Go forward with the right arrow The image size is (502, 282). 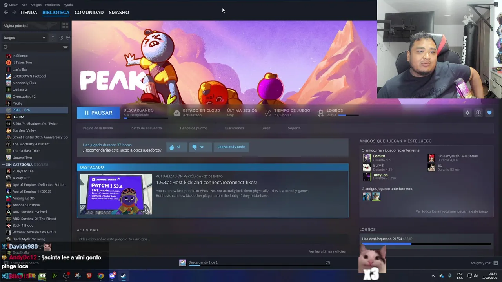click(x=14, y=12)
